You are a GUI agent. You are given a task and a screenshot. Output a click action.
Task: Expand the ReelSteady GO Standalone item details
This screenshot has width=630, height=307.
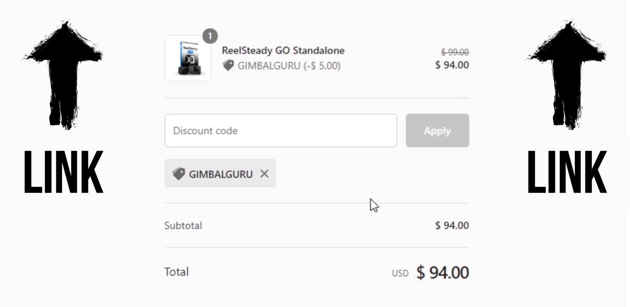pyautogui.click(x=283, y=50)
